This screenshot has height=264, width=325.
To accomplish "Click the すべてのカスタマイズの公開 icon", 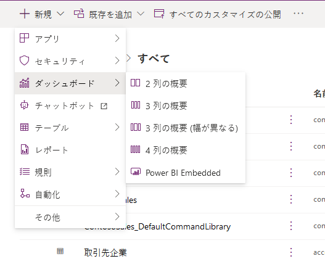I will click(x=159, y=14).
